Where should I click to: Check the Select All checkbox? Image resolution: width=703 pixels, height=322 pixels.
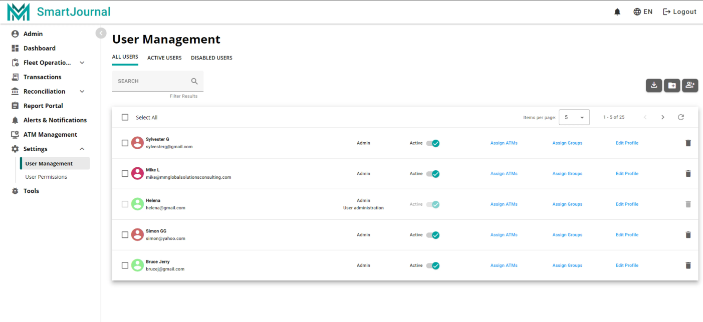tap(125, 117)
